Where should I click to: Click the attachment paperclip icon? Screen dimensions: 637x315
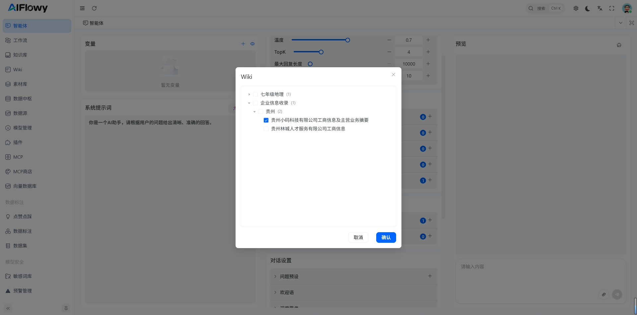[x=604, y=294]
